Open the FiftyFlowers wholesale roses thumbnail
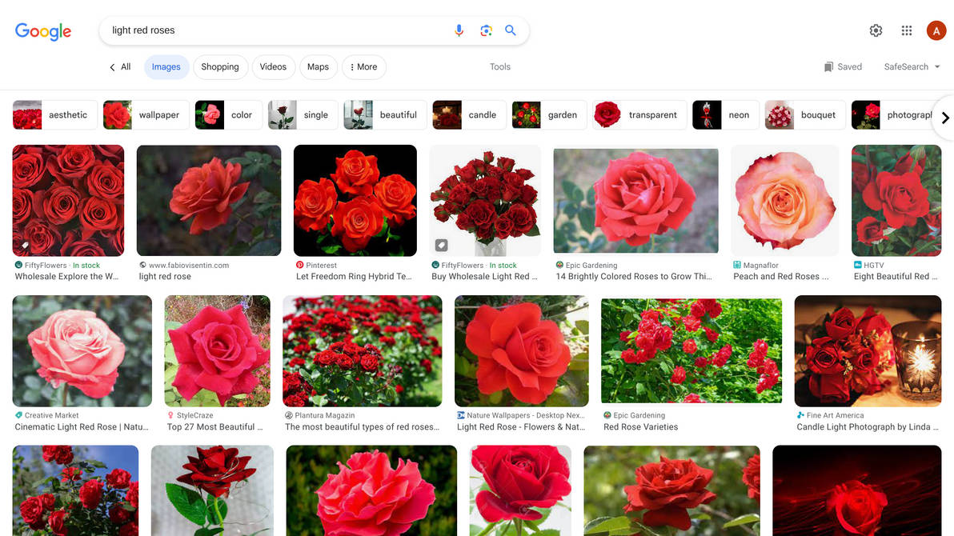Image resolution: width=954 pixels, height=536 pixels. tap(68, 200)
